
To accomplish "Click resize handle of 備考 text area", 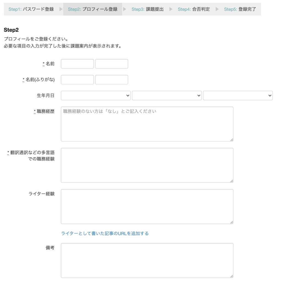I will click(x=232, y=276).
